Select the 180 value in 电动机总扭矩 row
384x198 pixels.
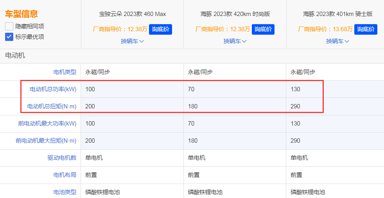(193, 106)
